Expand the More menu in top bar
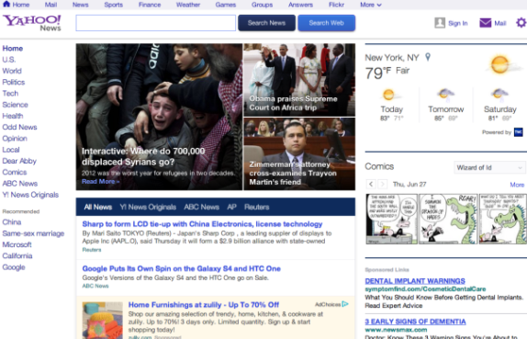 371,5
